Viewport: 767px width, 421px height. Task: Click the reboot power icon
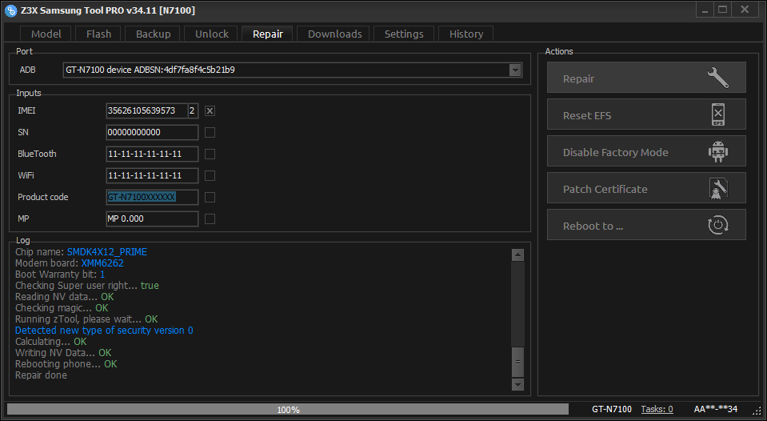(x=717, y=225)
